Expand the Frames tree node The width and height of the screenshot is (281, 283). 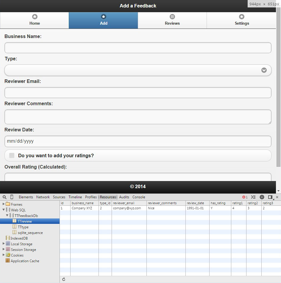coord(4,204)
